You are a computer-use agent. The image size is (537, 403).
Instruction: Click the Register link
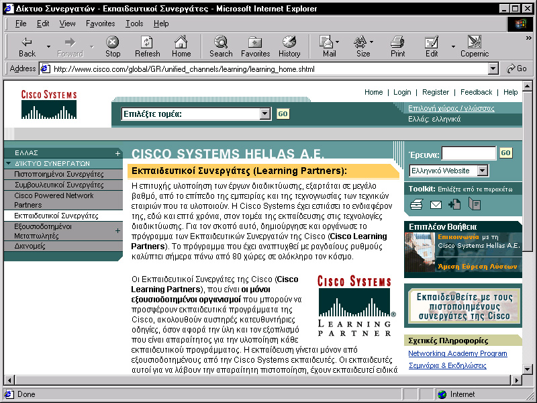(x=435, y=92)
